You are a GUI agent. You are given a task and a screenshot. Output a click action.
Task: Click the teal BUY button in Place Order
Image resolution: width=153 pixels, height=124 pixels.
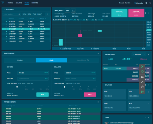point(43,94)
